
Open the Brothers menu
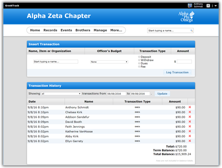point(83,30)
